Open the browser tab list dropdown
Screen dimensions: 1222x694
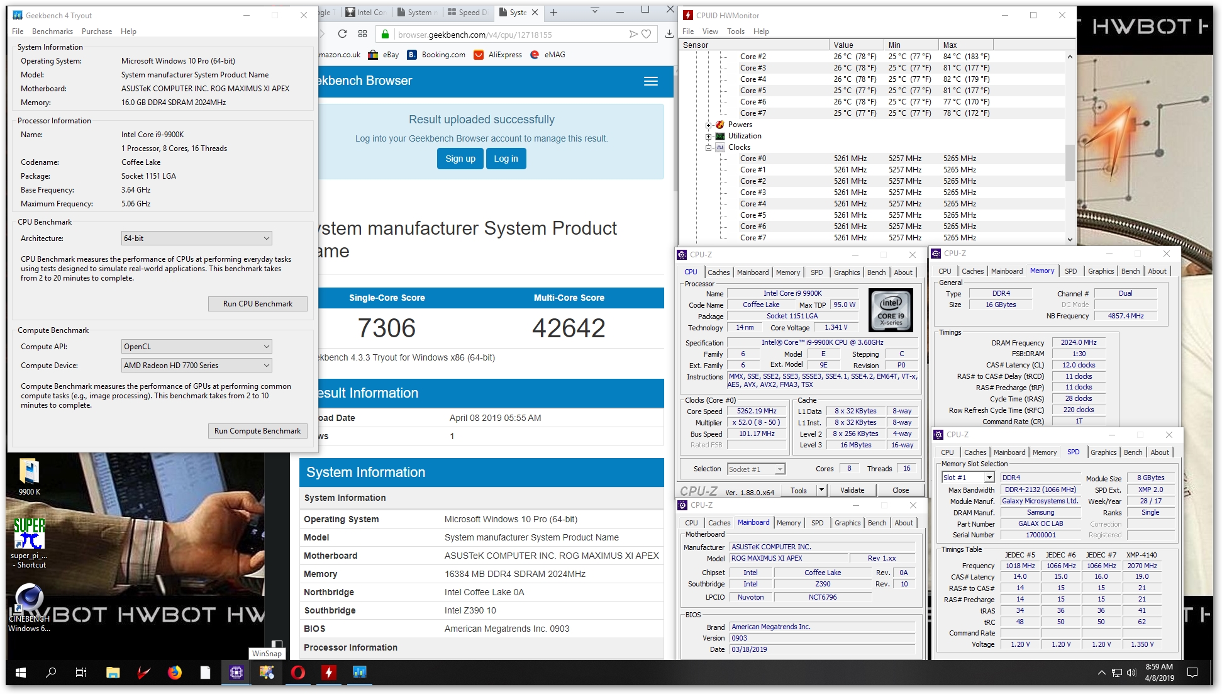pyautogui.click(x=595, y=11)
